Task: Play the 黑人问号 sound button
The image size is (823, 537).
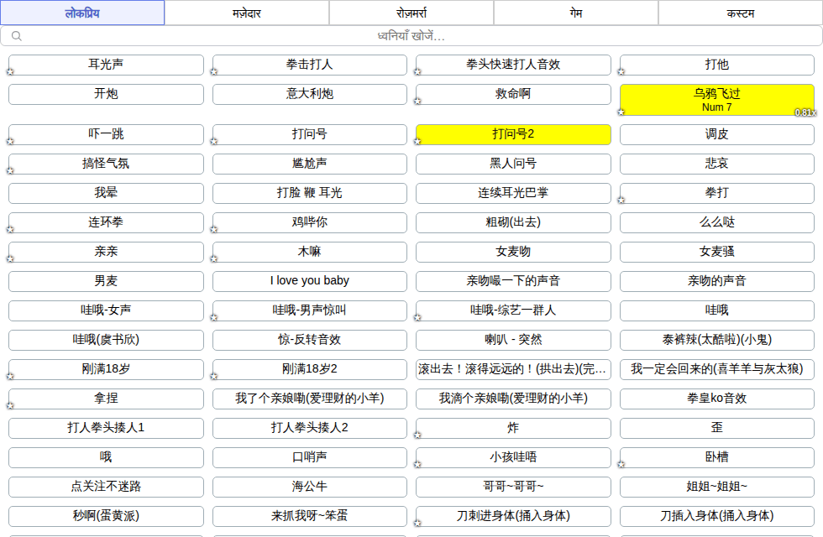Action: pyautogui.click(x=513, y=164)
